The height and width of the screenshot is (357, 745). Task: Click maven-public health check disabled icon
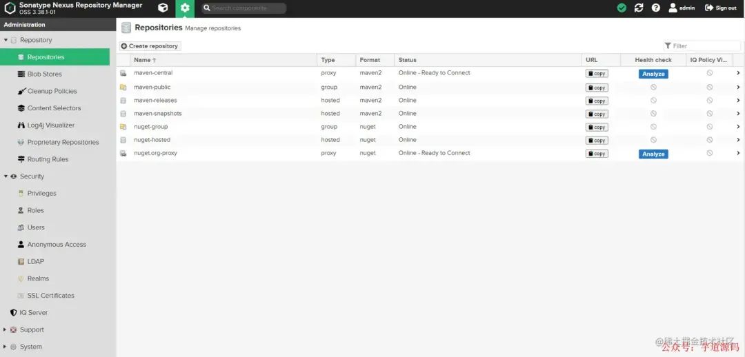[x=653, y=88]
